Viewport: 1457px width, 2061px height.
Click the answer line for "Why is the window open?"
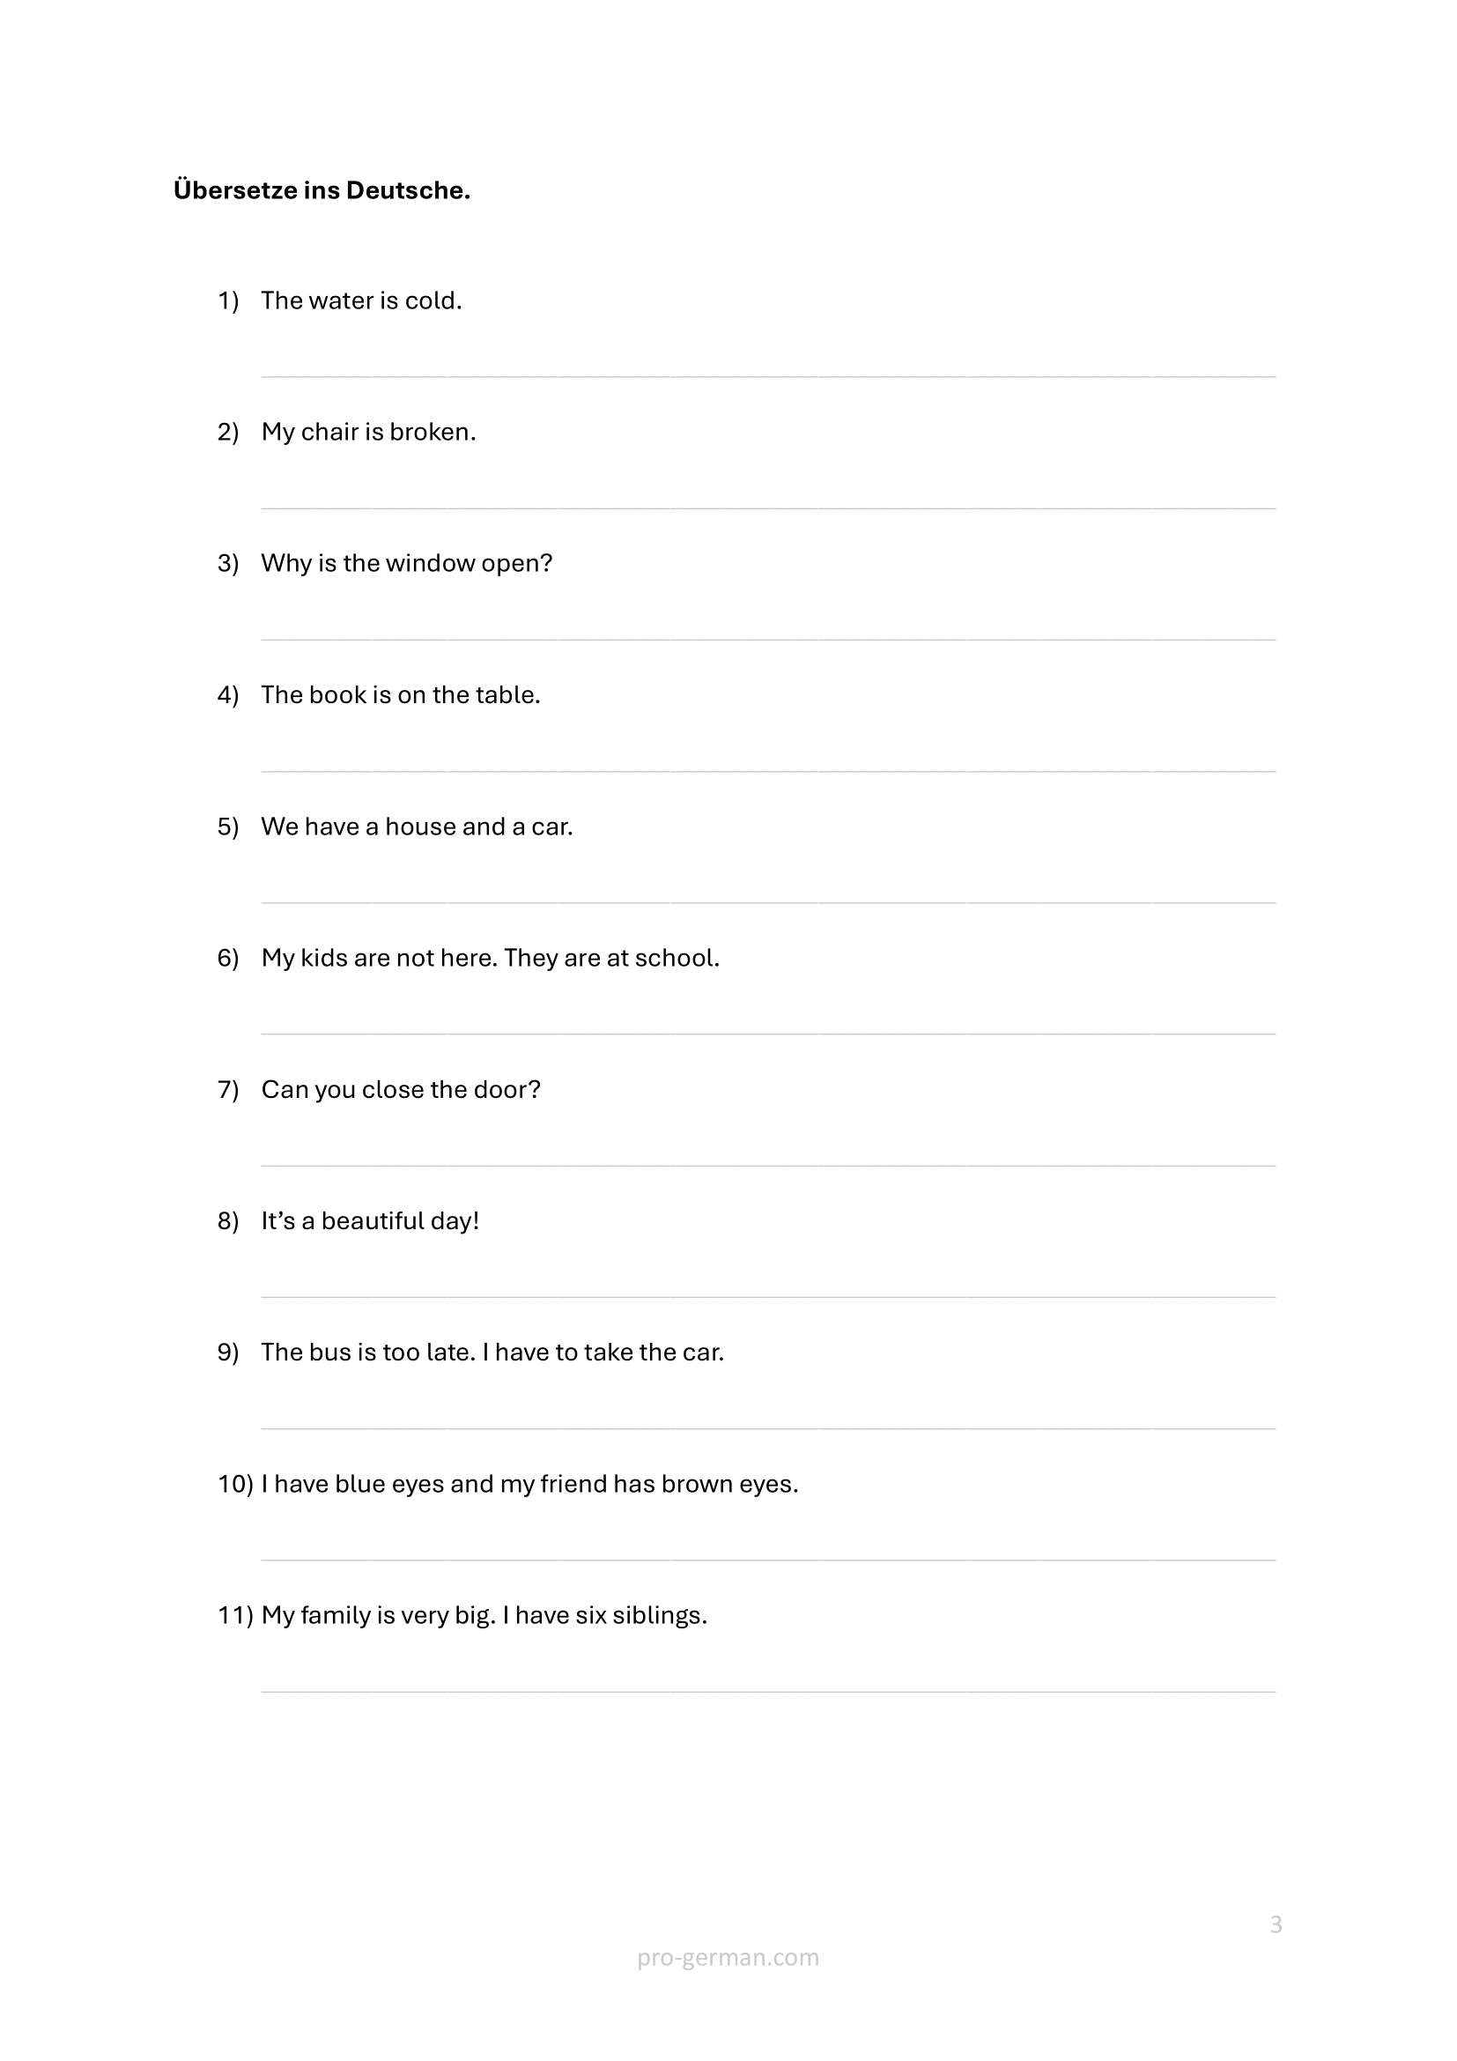768,638
